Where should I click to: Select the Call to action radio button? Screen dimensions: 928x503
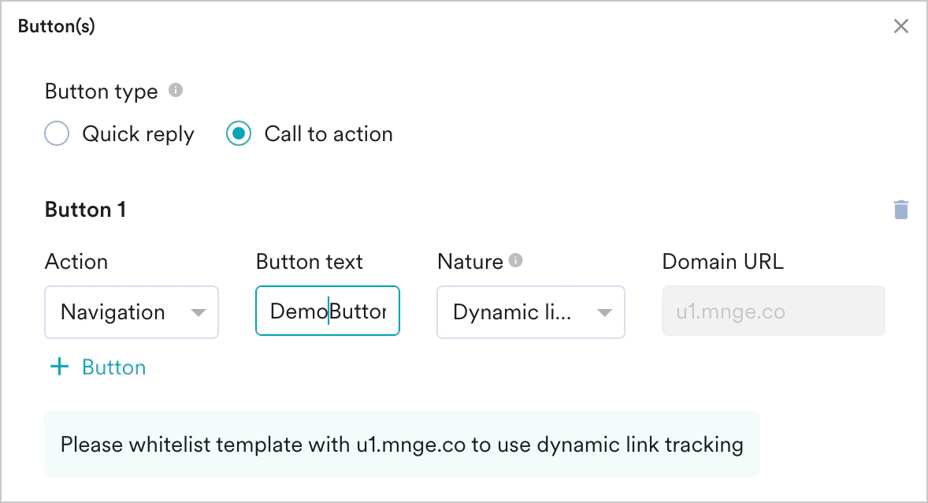(x=238, y=133)
